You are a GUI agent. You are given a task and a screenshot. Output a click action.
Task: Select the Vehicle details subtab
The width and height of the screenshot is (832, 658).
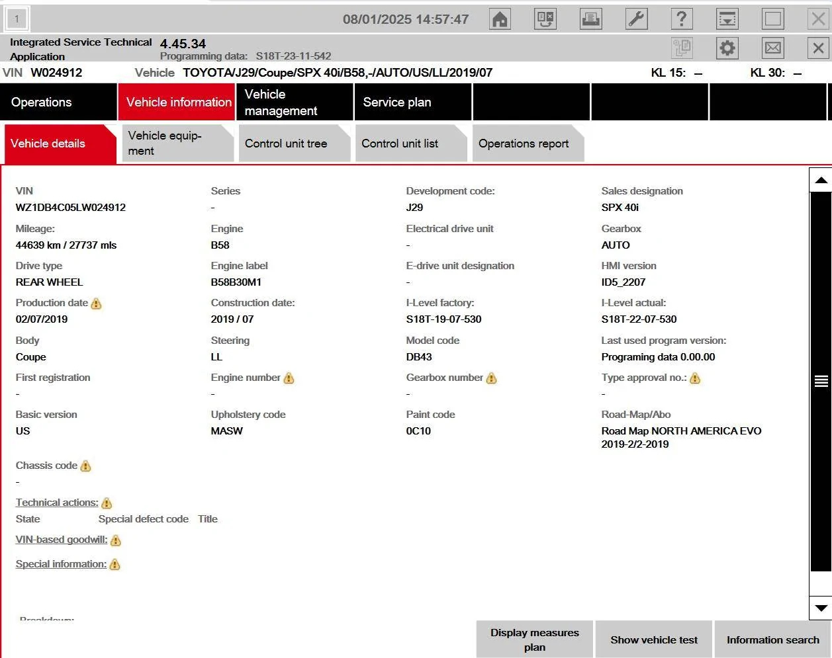pyautogui.click(x=60, y=144)
